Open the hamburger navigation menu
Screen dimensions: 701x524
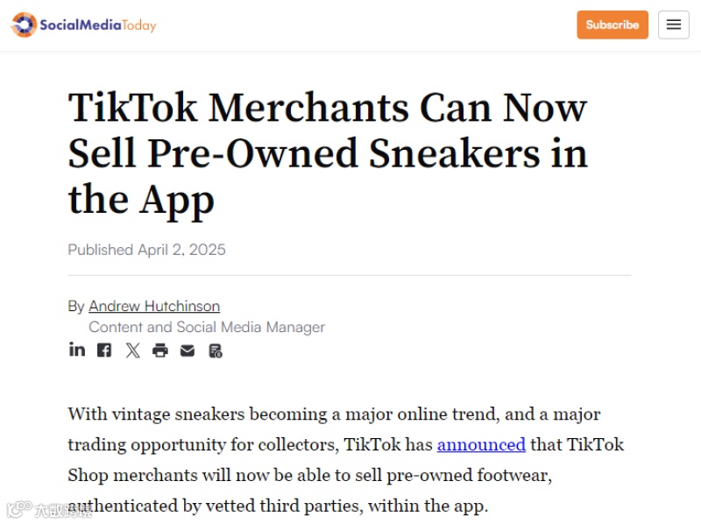(673, 25)
